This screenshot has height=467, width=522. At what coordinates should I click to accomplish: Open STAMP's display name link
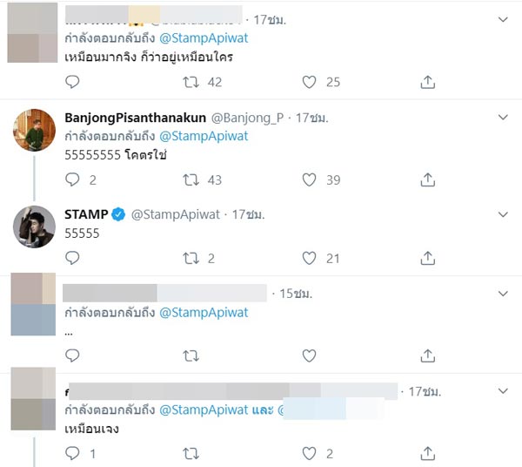(x=85, y=214)
